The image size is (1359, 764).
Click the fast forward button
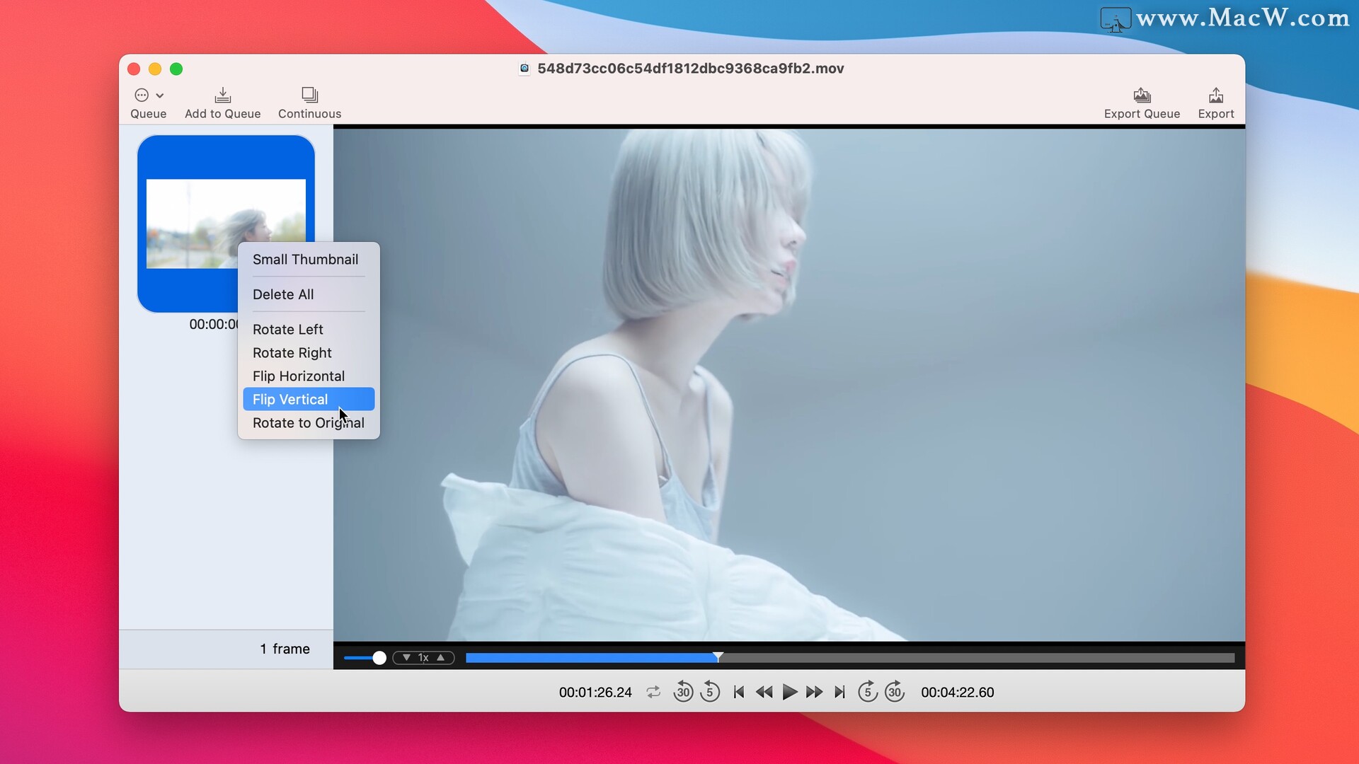tap(814, 692)
